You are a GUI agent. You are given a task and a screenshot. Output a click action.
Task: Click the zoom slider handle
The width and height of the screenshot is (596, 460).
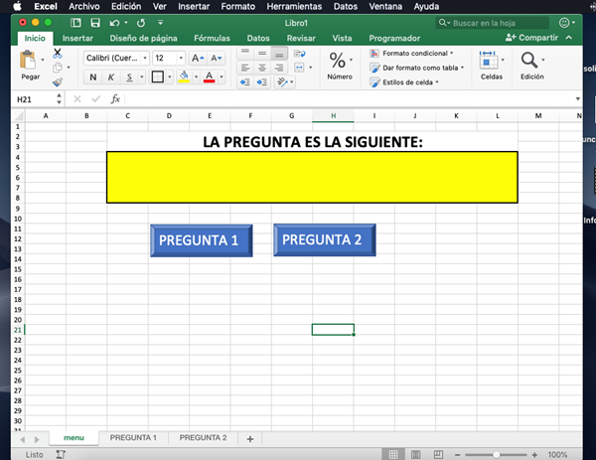coord(496,455)
